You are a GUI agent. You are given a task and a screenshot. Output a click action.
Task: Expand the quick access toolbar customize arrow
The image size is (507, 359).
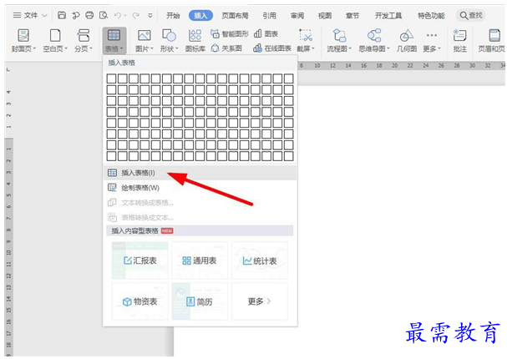(x=150, y=15)
